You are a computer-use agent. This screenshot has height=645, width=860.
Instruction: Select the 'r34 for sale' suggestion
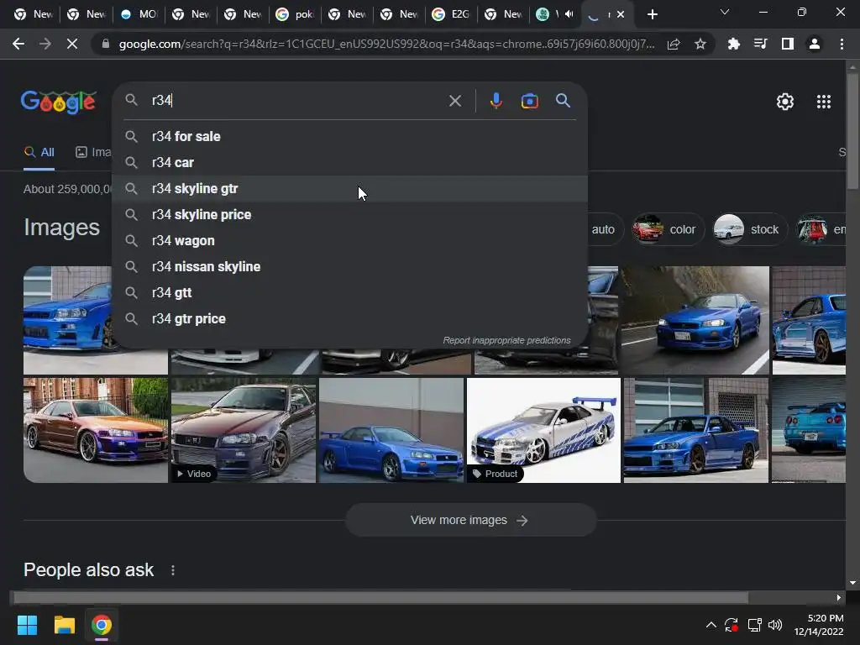point(350,137)
